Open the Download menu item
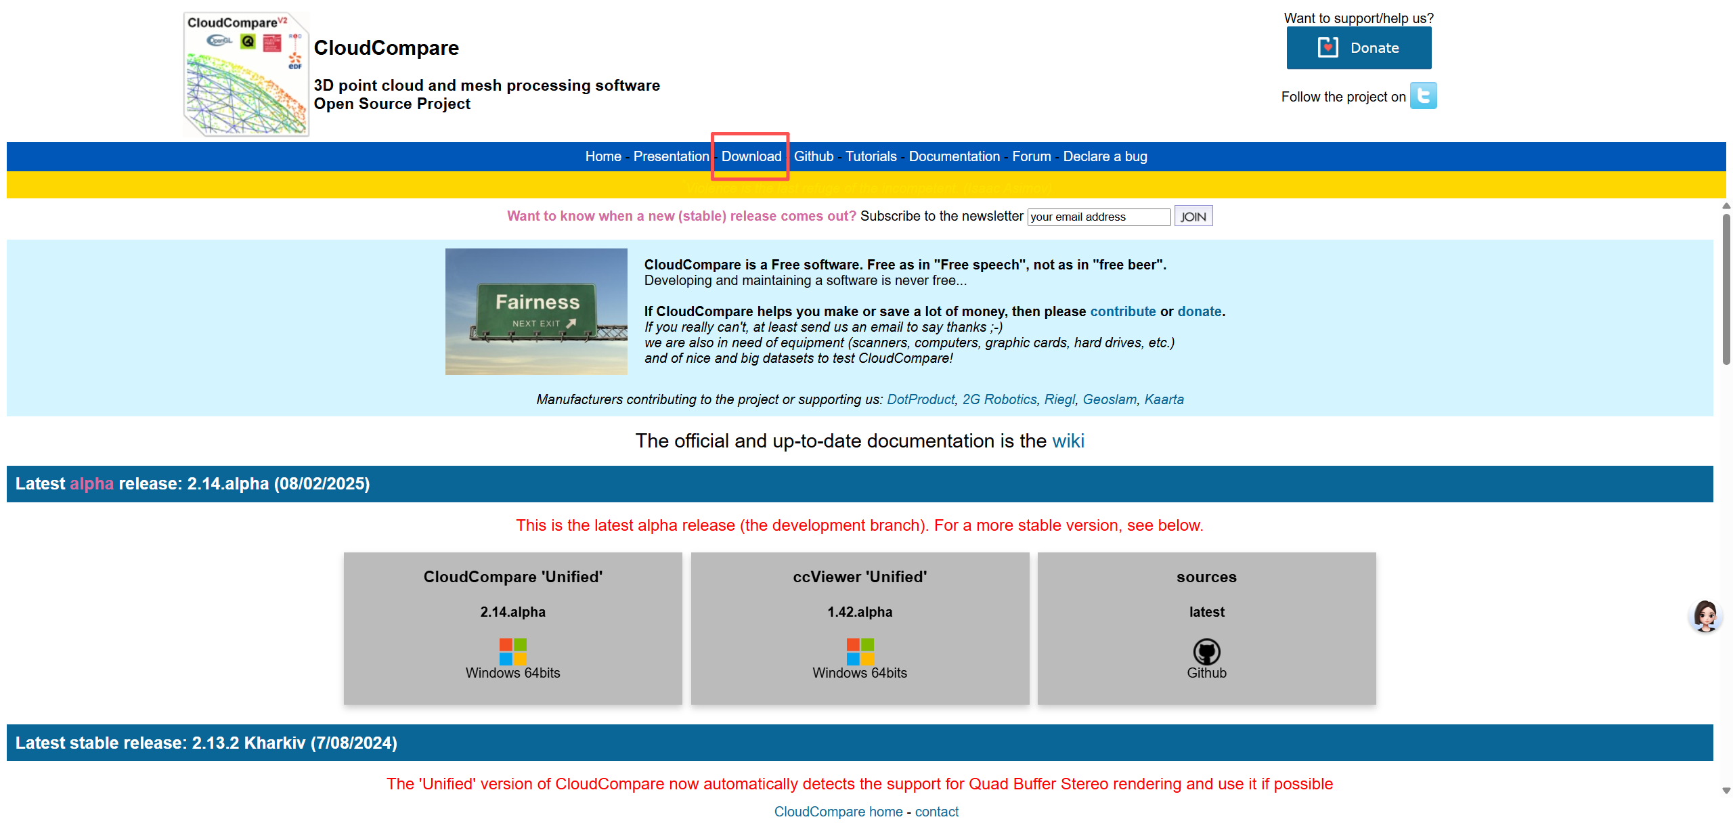 pos(751,156)
